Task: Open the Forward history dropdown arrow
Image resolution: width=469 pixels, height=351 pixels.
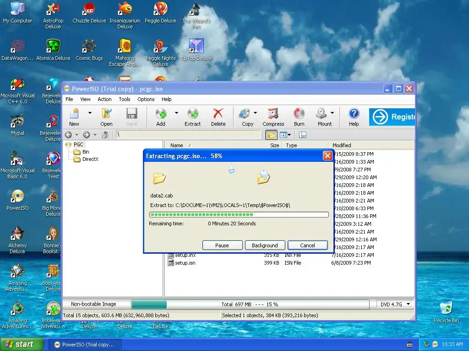Action: click(x=95, y=135)
